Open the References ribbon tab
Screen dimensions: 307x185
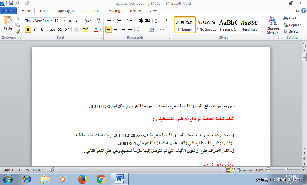(x=92, y=11)
